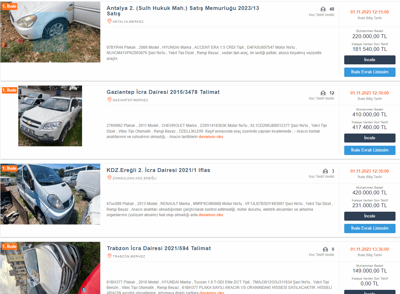Screen dimensions: 400x294
Task: Click the envelope bid icon showing 12
Action: coord(323,93)
